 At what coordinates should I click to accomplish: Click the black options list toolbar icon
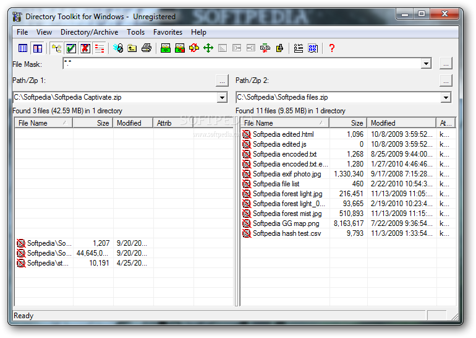(299, 48)
